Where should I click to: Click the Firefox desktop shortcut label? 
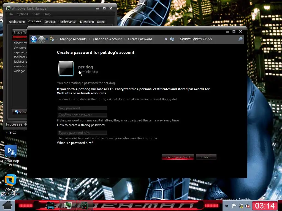[x=11, y=132]
